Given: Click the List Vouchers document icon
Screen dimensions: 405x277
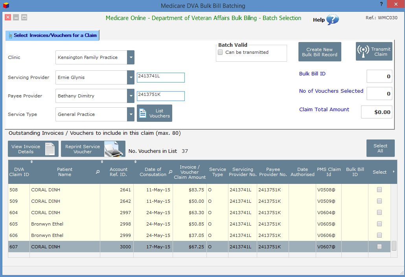Looking at the screenshot, I should point(143,113).
